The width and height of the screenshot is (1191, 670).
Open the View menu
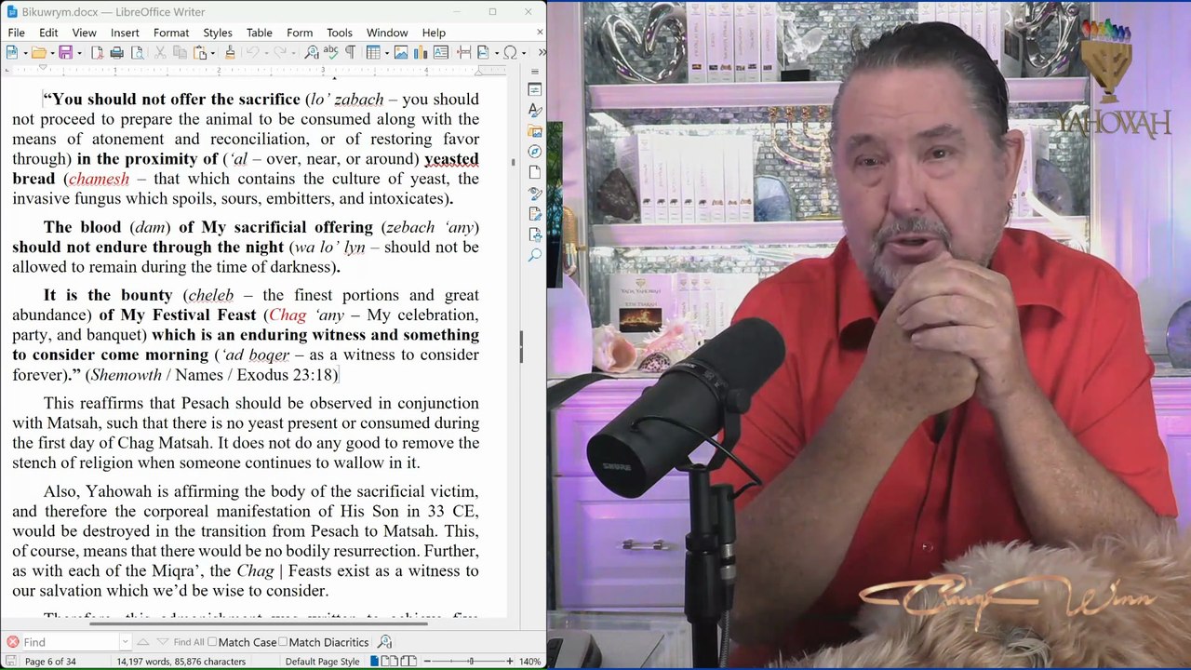point(84,33)
